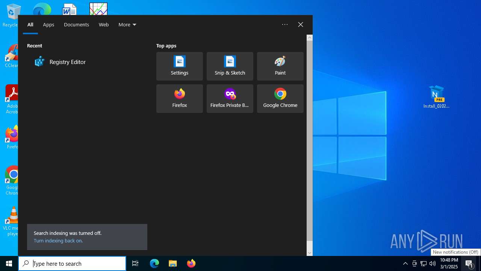Open the volume tray icon

433,263
